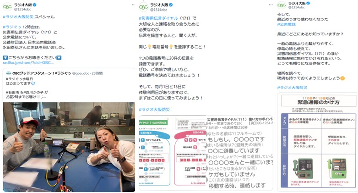
Task: Open the #ラジオ大阪防災 hashtag under the right tweet
Action: click(x=292, y=88)
